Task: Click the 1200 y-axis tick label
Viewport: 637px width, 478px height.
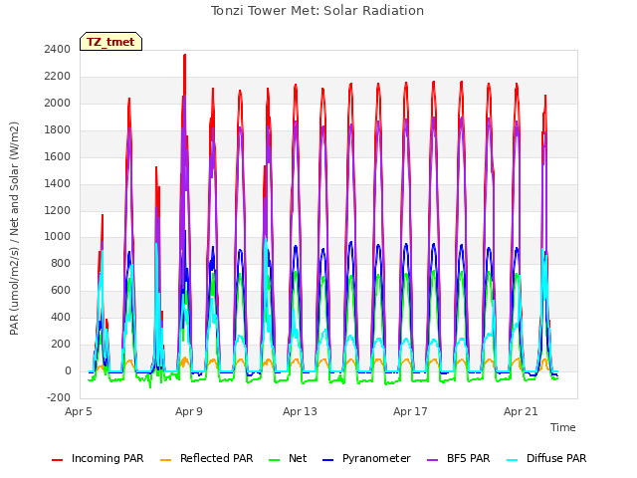Action: pyautogui.click(x=58, y=210)
